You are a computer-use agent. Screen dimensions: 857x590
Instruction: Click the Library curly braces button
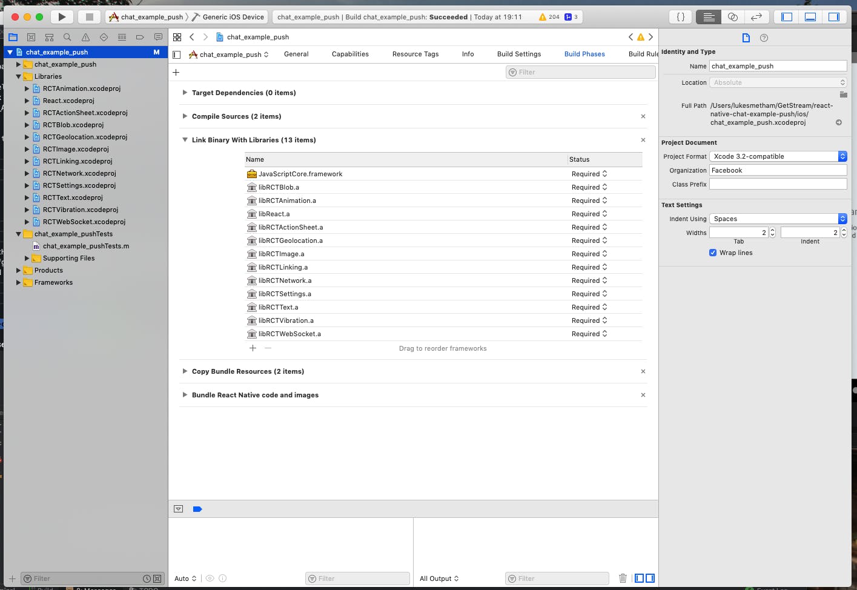click(x=680, y=17)
